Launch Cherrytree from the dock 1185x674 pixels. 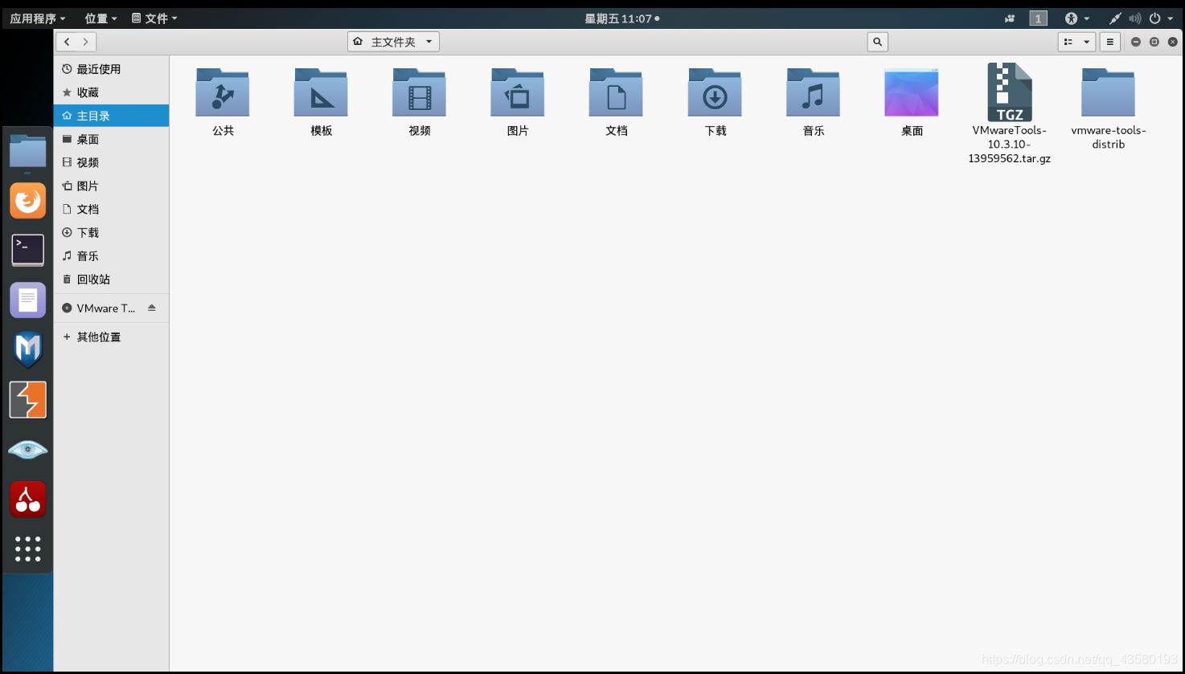click(28, 500)
